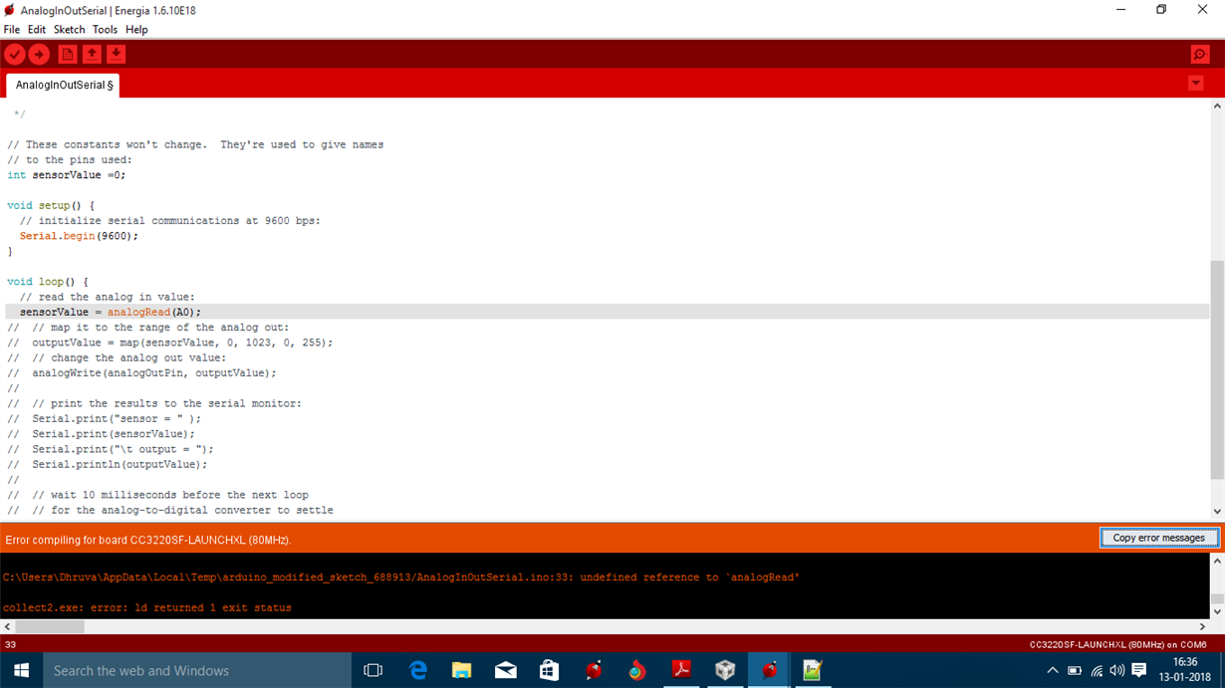The height and width of the screenshot is (688, 1225).
Task: Click the Wi-Fi network tray icon
Action: click(1097, 671)
